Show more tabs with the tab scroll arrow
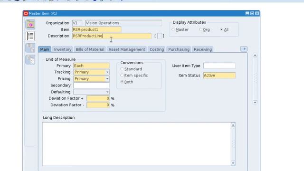This screenshot has height=171, width=304. tap(244, 49)
